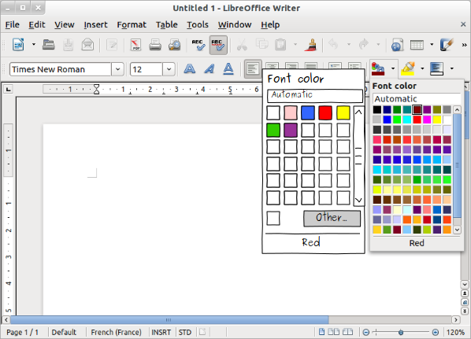Click French (France) language in status bar
The height and width of the screenshot is (339, 471).
click(x=116, y=332)
